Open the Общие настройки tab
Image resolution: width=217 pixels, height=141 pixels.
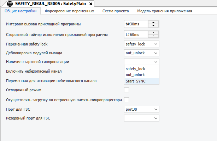click(x=20, y=11)
